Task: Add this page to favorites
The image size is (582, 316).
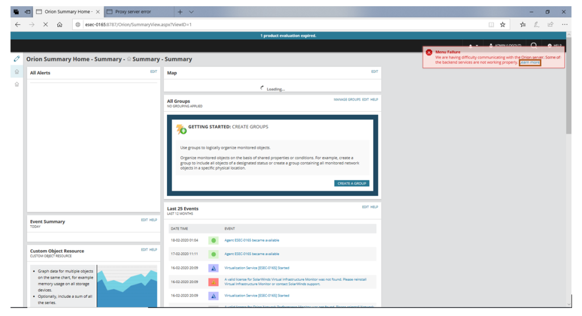Action: (x=502, y=24)
